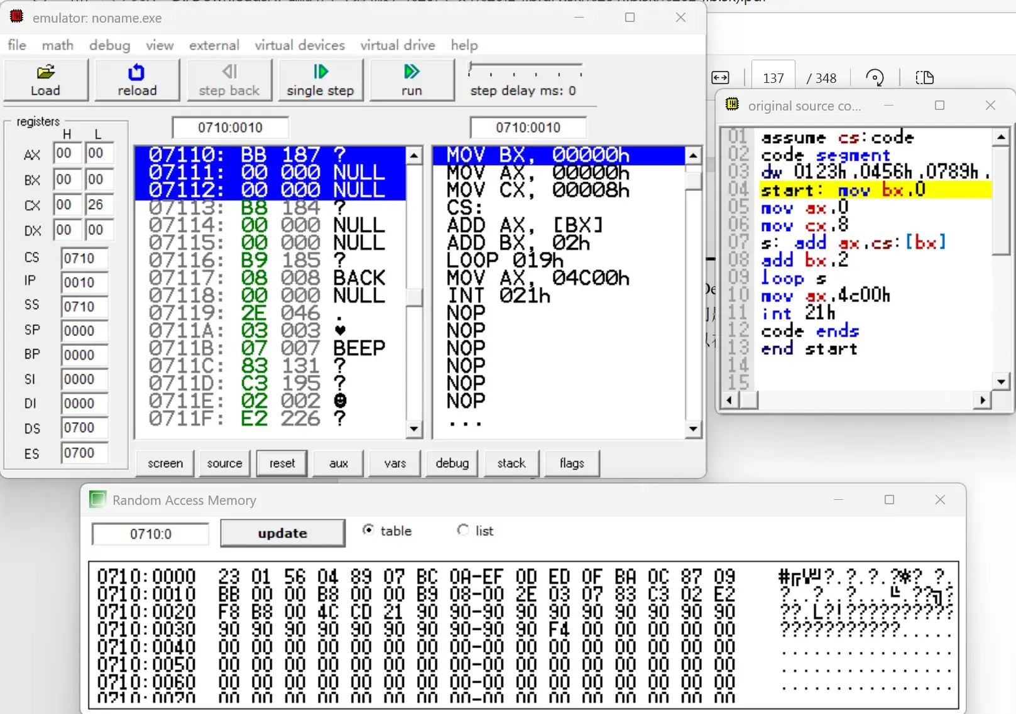
Task: Select the ADD AX, [BX] instruction
Action: (x=525, y=225)
